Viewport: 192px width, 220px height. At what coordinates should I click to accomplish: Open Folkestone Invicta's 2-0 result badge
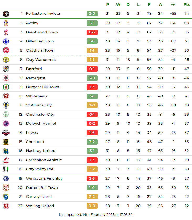click(92, 14)
